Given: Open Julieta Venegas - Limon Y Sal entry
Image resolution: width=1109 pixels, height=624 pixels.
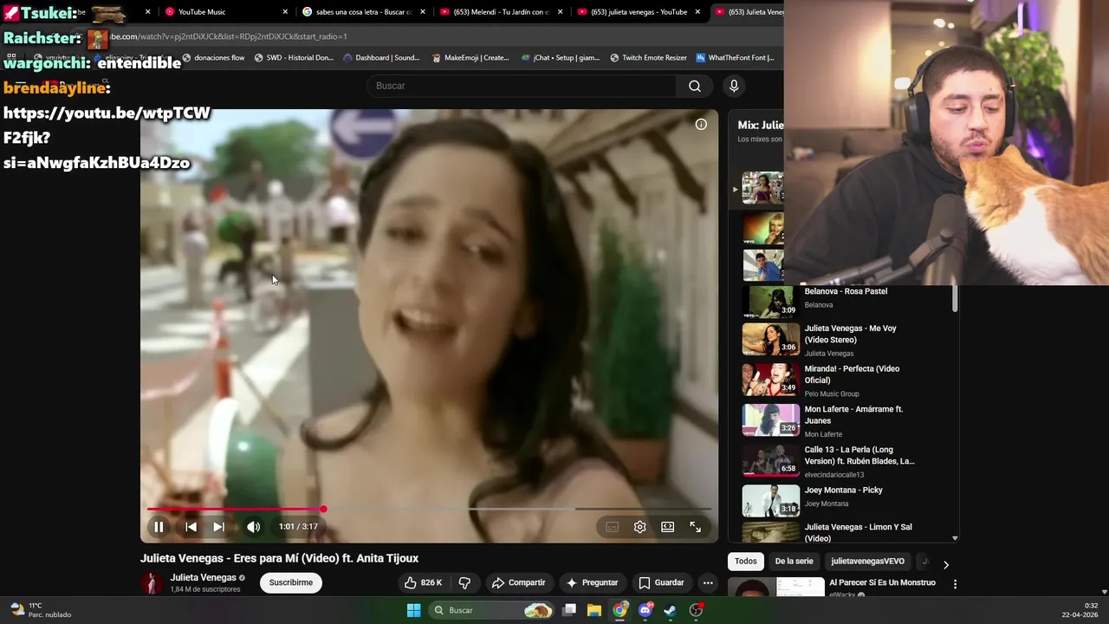Looking at the screenshot, I should (x=858, y=532).
